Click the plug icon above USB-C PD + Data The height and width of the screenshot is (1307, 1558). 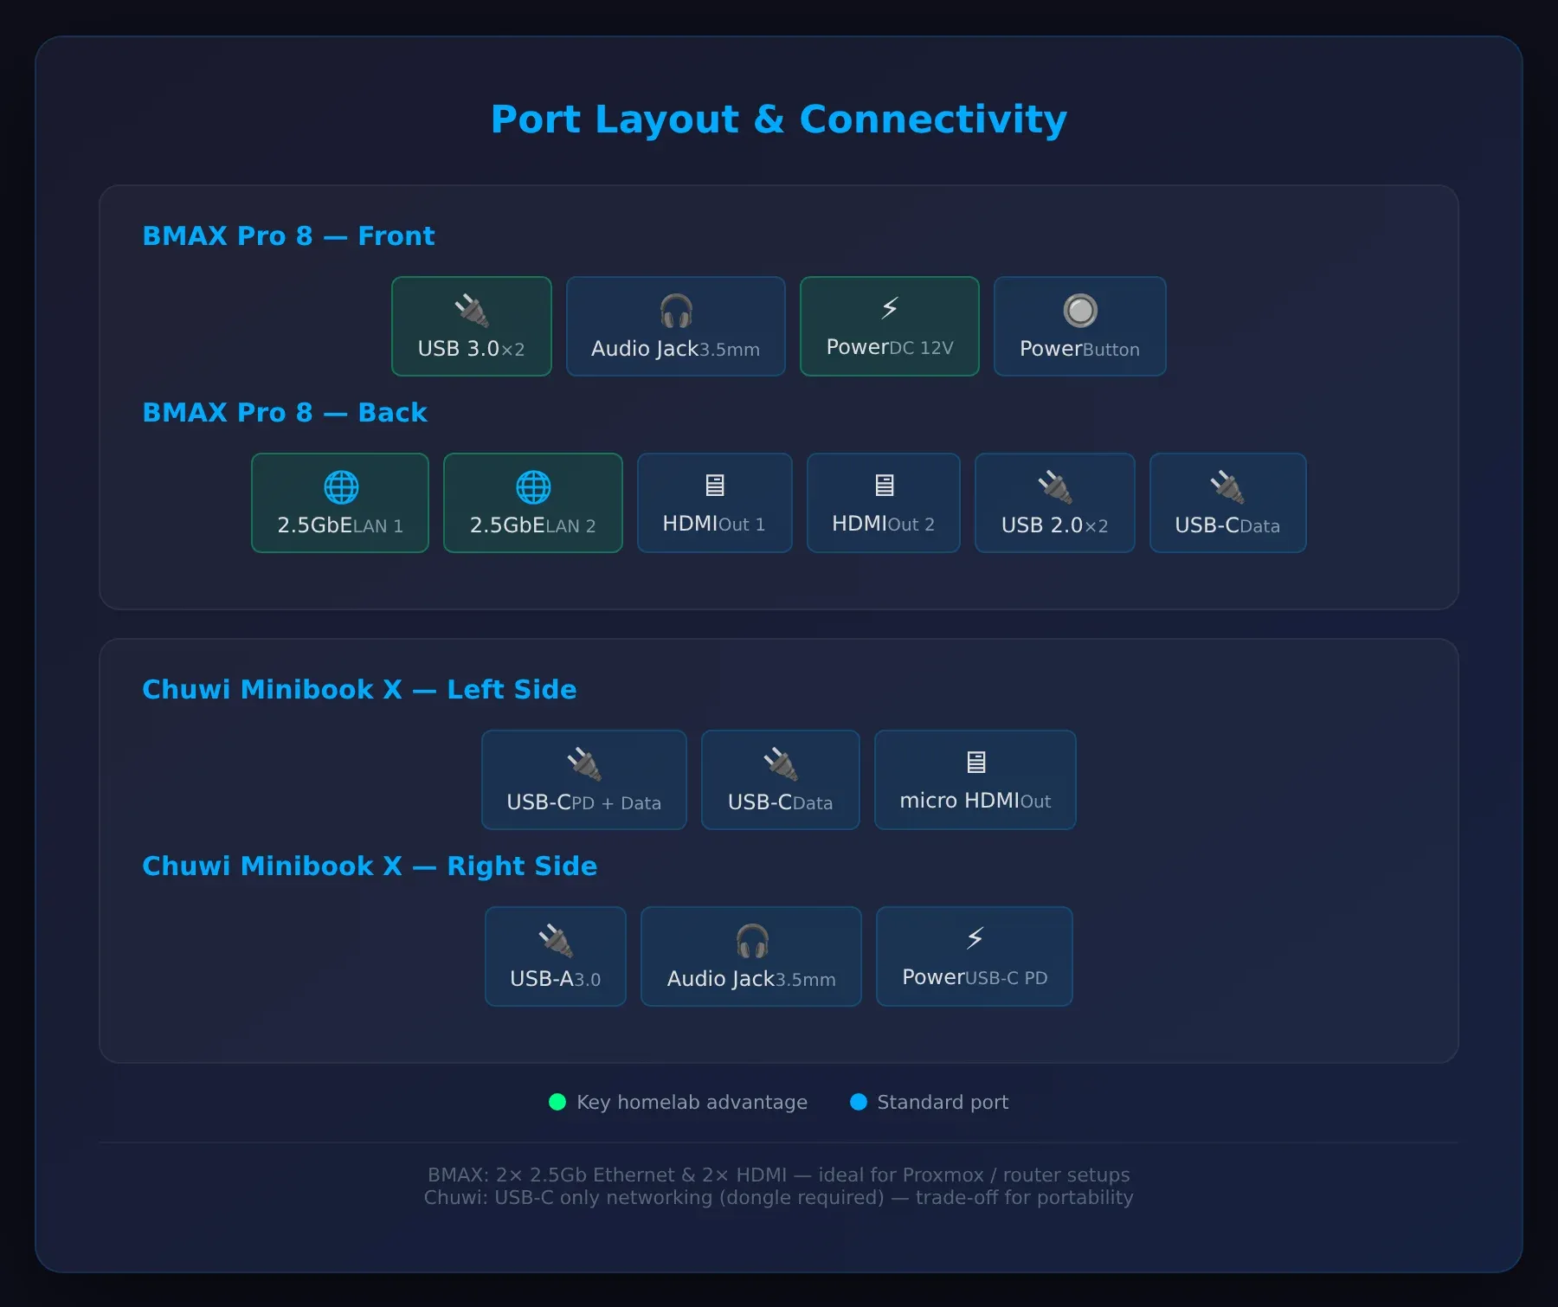(x=584, y=763)
